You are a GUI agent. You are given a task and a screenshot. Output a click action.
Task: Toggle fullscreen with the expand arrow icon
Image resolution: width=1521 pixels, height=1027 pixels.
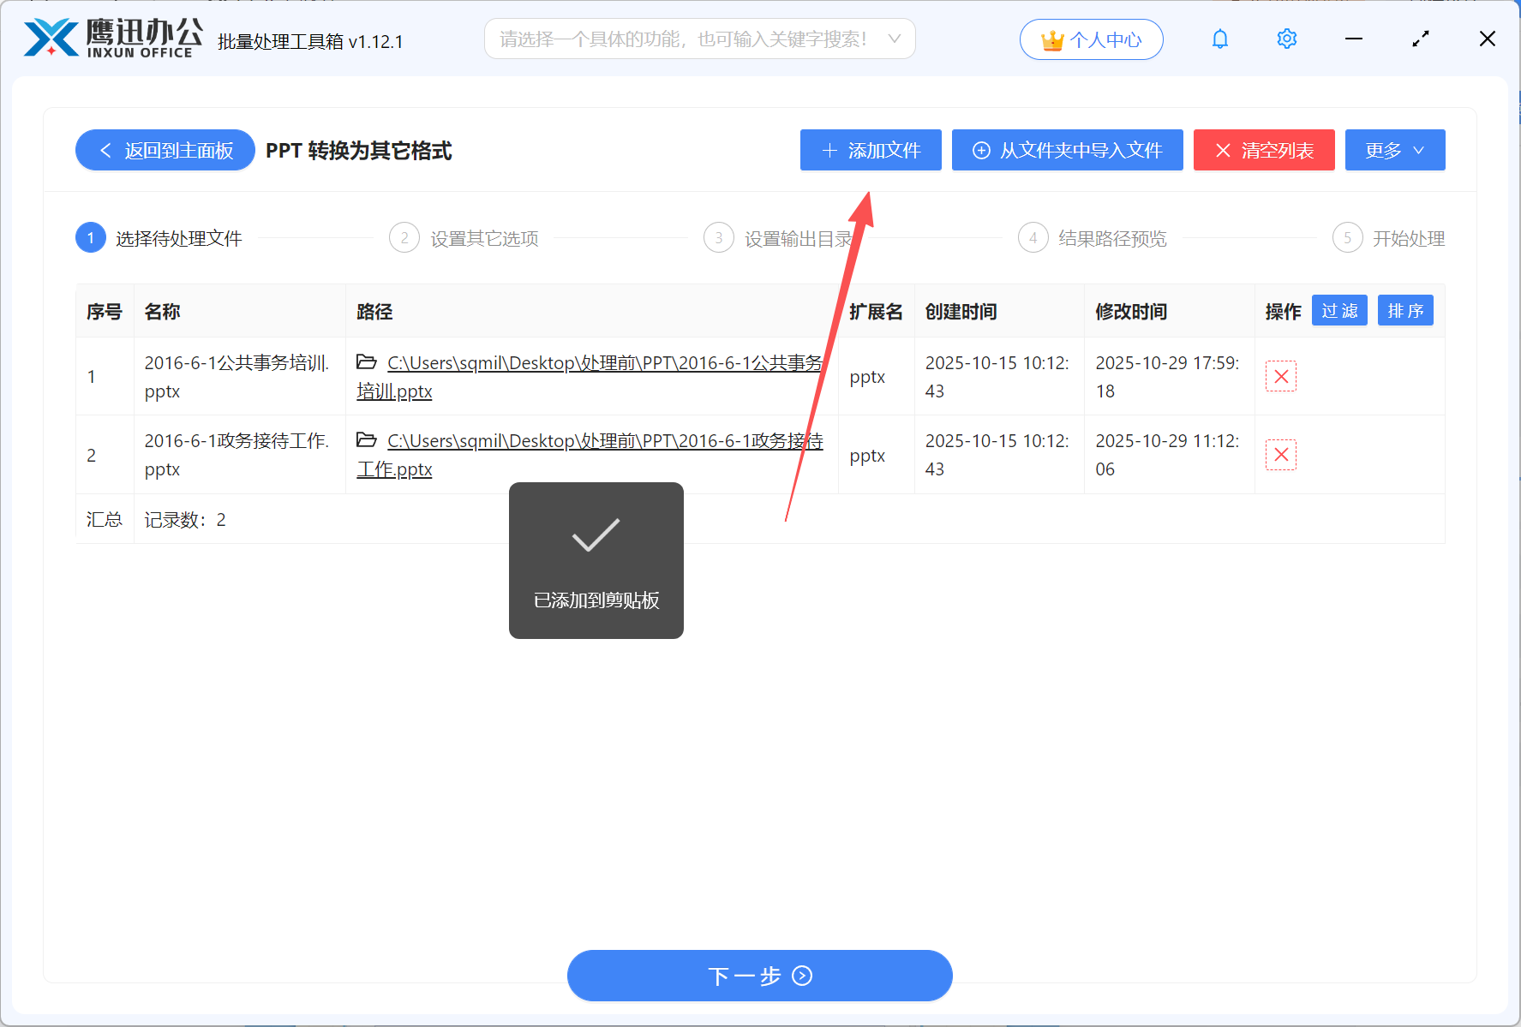[x=1420, y=39]
